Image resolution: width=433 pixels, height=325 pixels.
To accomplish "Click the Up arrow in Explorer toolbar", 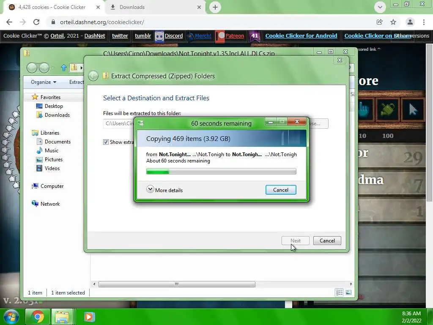I will coord(64,68).
